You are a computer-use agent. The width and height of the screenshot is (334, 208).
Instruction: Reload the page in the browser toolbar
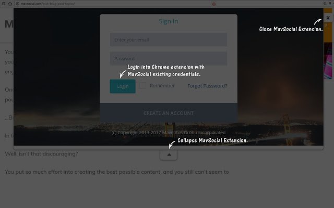[x=4, y=4]
